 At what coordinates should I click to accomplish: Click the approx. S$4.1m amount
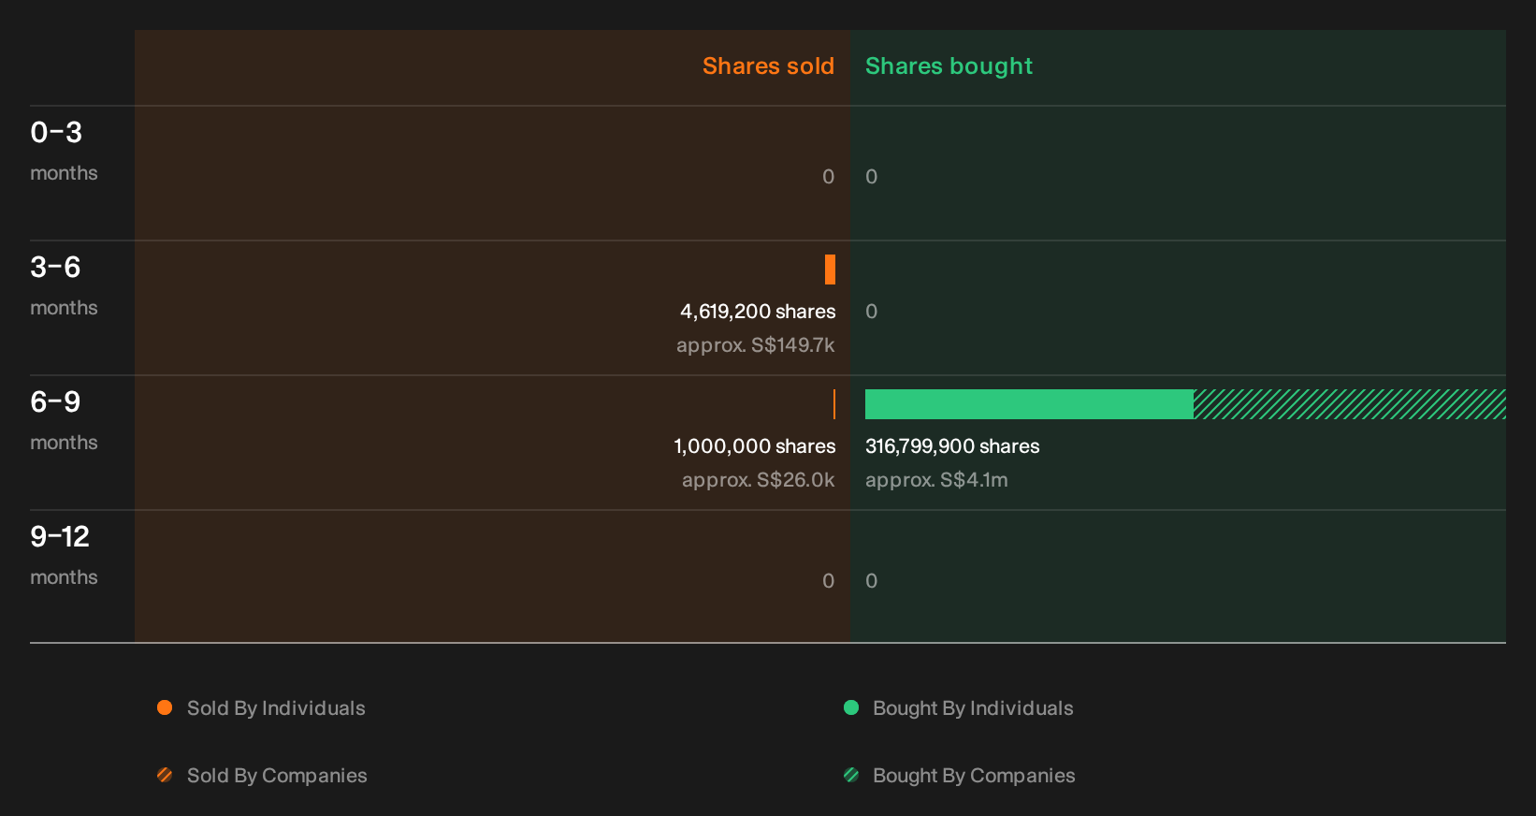tap(936, 480)
